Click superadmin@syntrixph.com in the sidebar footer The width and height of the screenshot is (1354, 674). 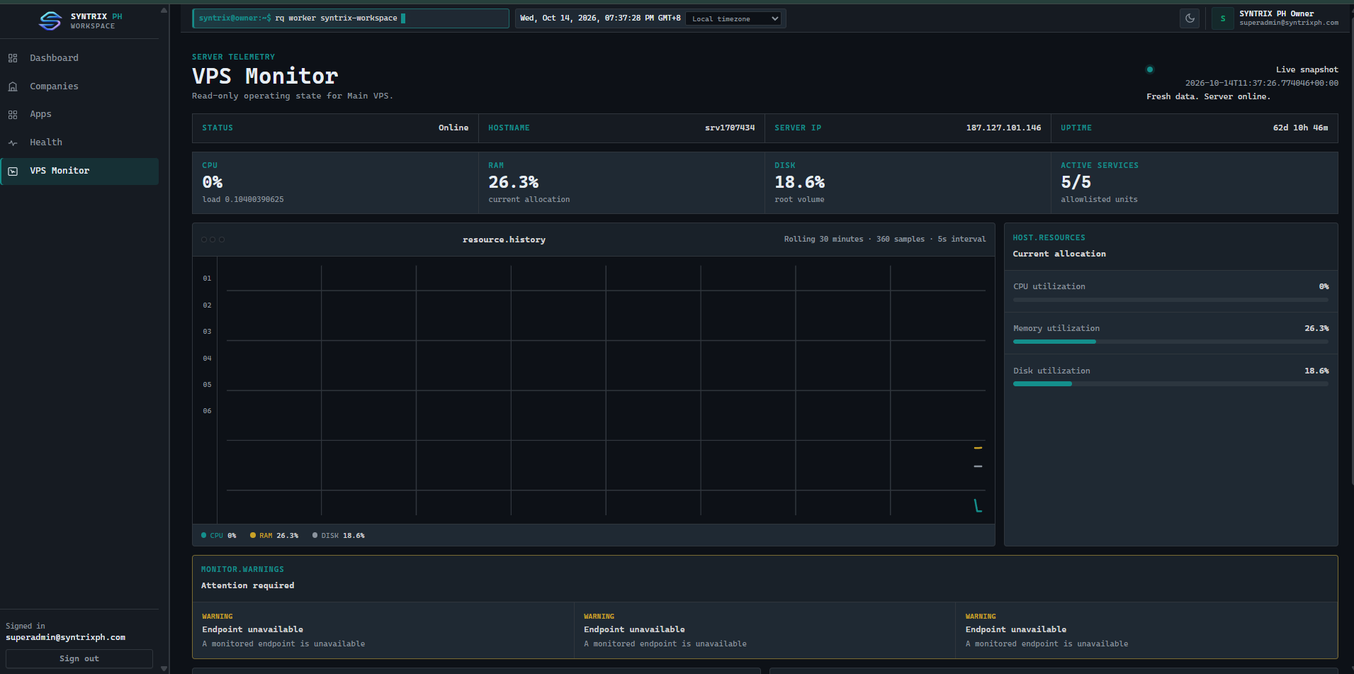tap(65, 637)
